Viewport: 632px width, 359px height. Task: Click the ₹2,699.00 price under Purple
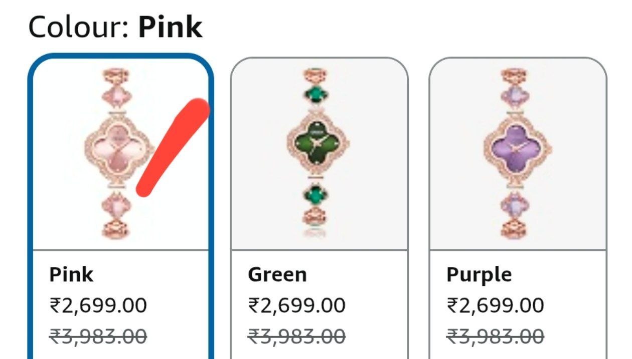(495, 305)
